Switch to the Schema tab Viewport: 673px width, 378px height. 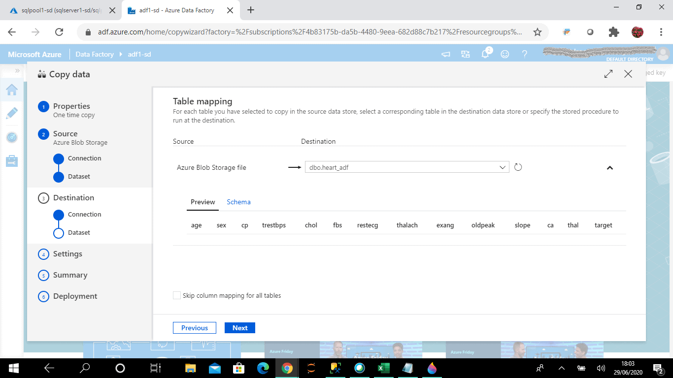click(238, 202)
